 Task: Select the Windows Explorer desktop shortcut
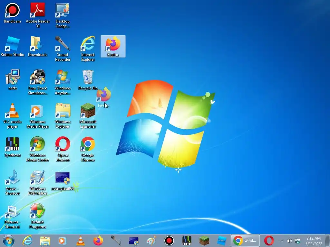(63, 115)
